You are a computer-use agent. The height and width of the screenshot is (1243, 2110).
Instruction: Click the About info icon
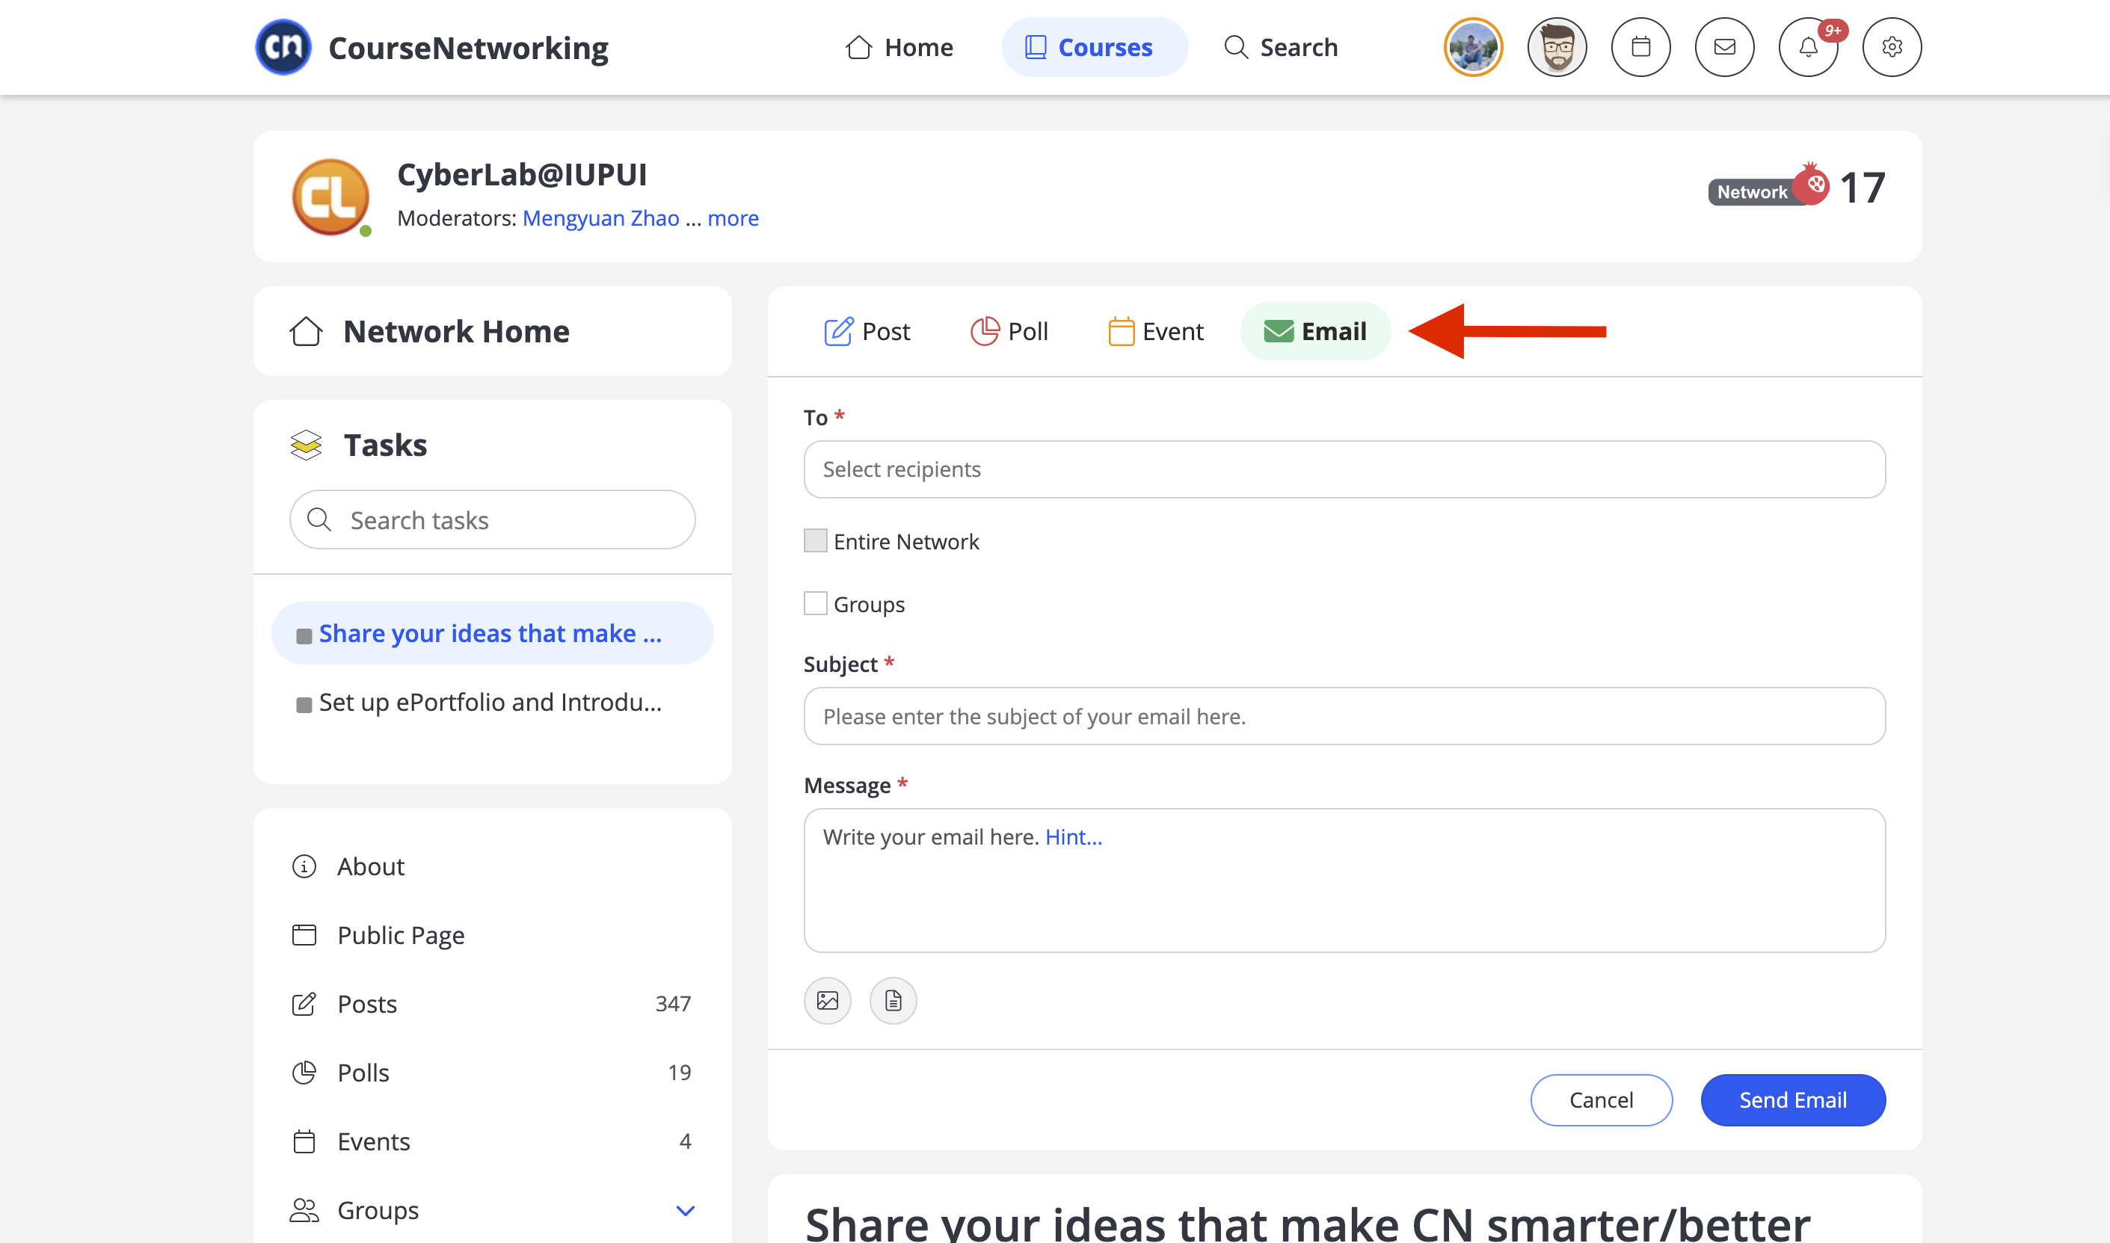304,866
